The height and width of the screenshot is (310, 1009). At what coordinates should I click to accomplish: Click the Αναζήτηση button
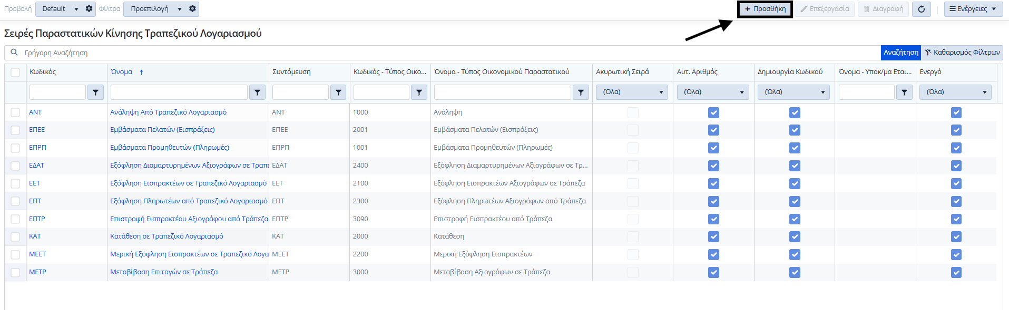click(901, 53)
